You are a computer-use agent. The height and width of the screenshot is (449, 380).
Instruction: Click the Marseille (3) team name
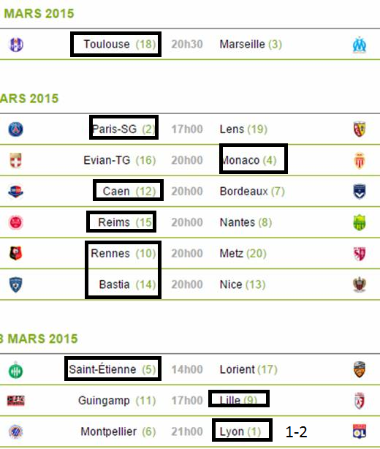click(251, 45)
